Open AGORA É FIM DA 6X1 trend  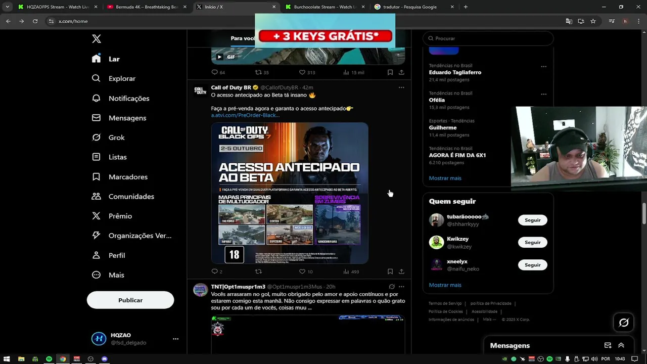pyautogui.click(x=457, y=155)
